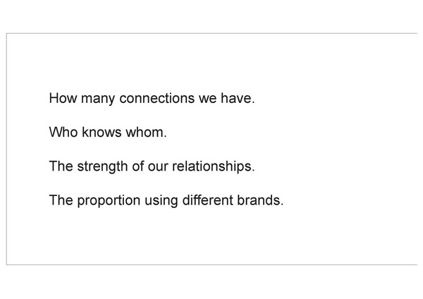Click the word 'The' starting the third line
This screenshot has width=423, height=299.
[61, 166]
